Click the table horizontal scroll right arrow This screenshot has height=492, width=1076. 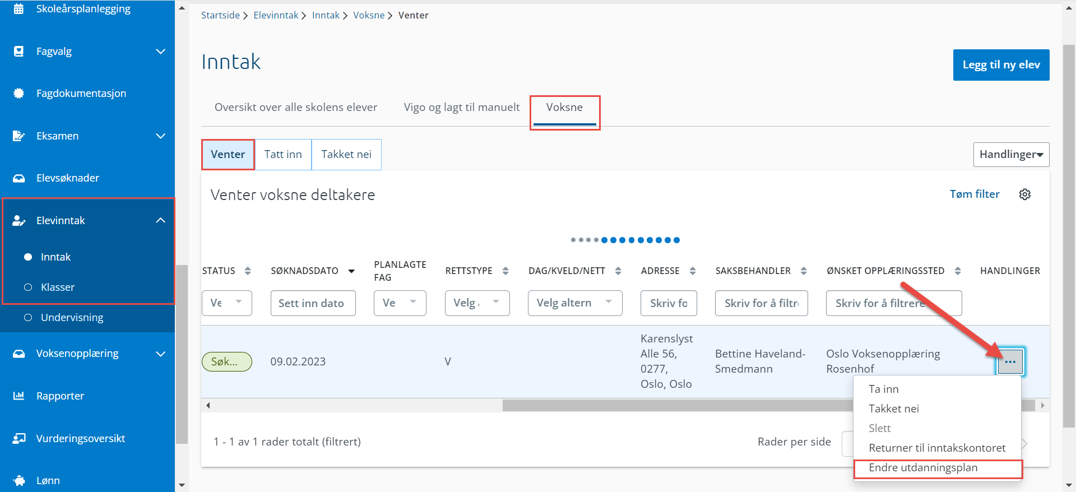pos(1042,405)
